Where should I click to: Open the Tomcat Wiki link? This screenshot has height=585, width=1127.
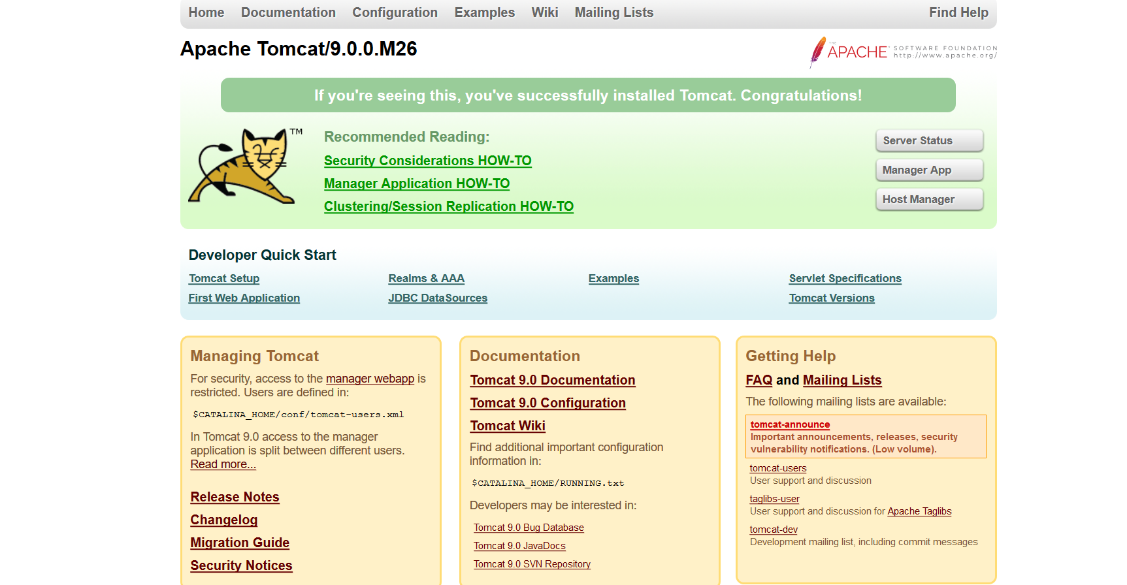508,426
